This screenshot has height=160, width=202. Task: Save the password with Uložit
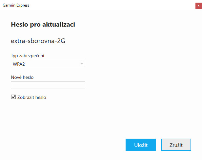click(141, 145)
